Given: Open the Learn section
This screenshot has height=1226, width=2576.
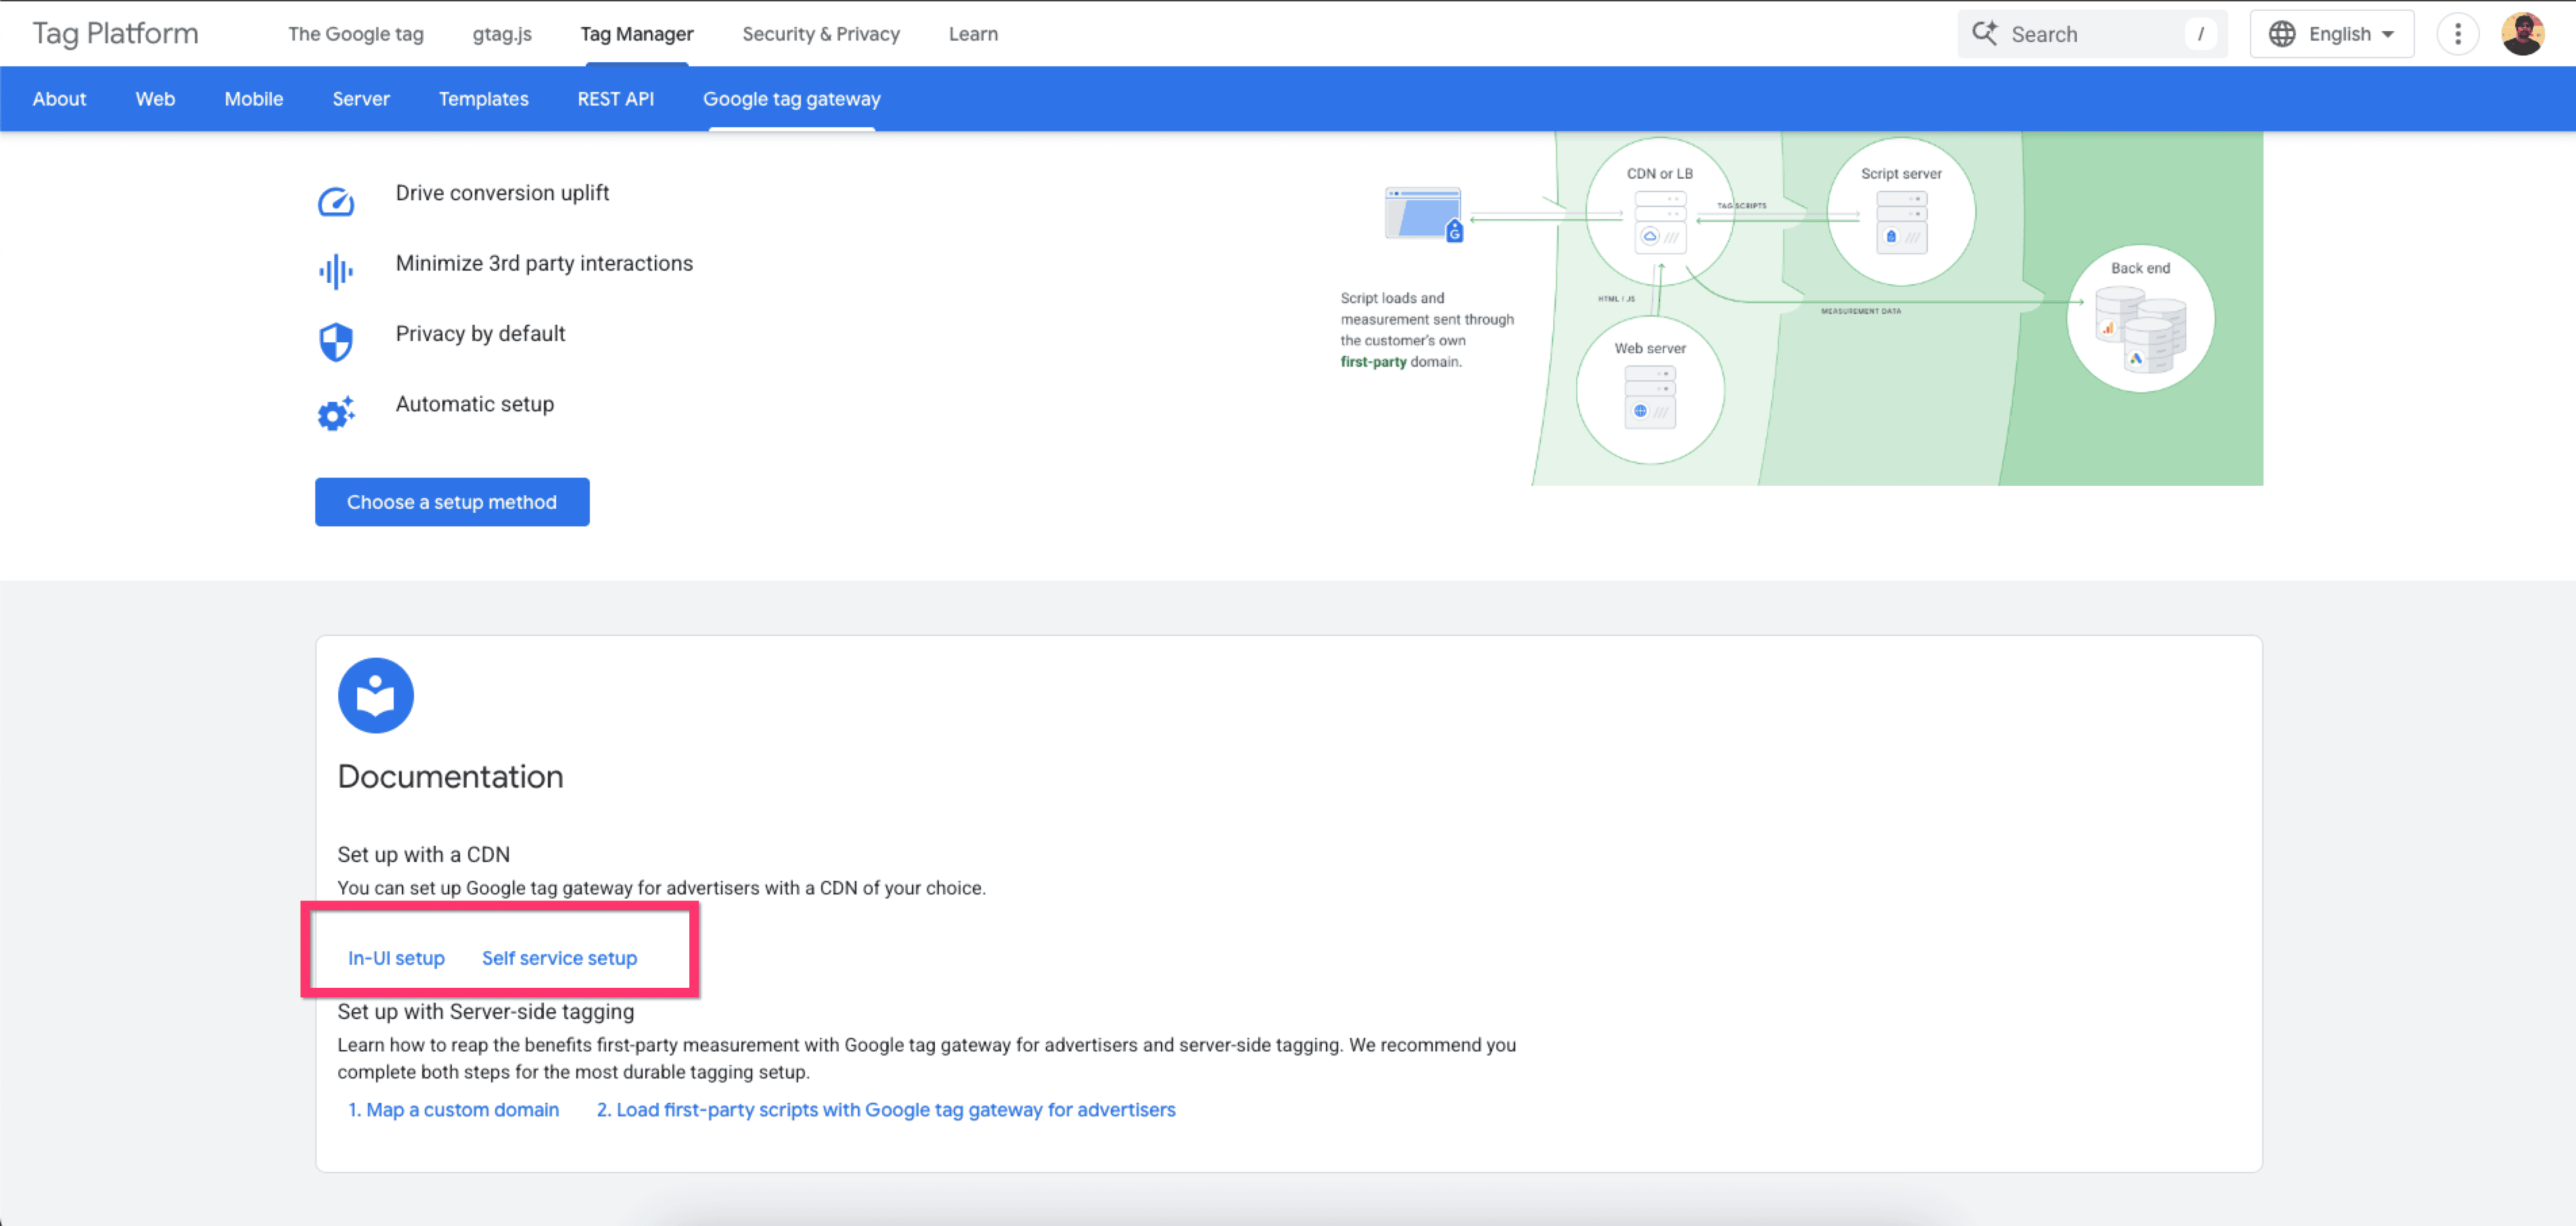Looking at the screenshot, I should click(x=973, y=34).
